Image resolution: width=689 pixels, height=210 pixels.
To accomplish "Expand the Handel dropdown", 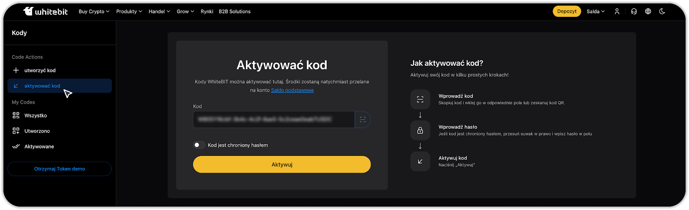I will [159, 12].
